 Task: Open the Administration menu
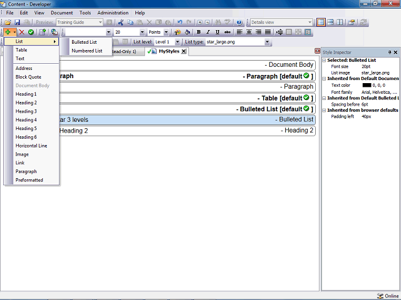[113, 12]
